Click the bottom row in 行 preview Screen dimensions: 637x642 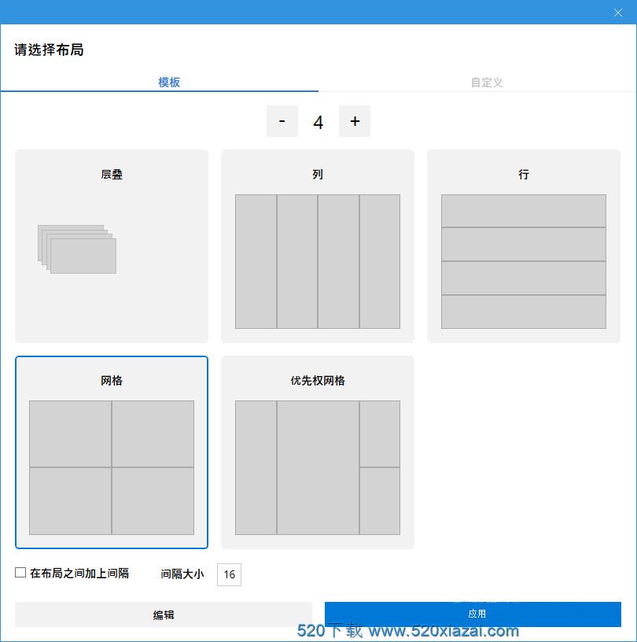(x=523, y=312)
